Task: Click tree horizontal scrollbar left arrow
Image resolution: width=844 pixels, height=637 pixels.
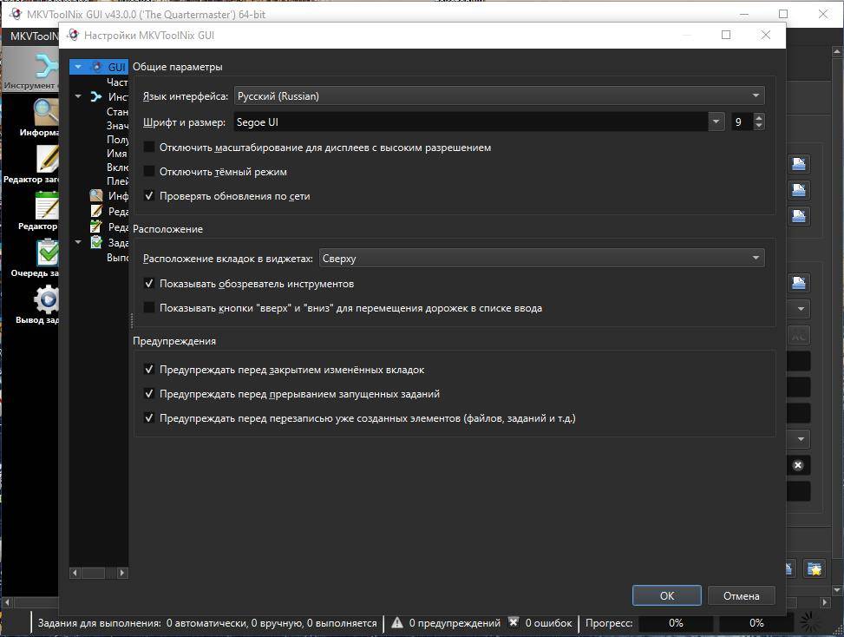Action: coord(75,573)
